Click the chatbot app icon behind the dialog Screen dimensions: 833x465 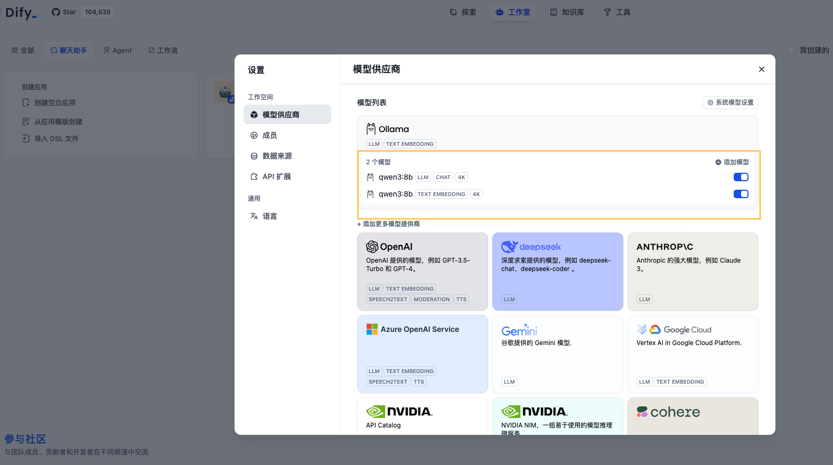pos(224,92)
